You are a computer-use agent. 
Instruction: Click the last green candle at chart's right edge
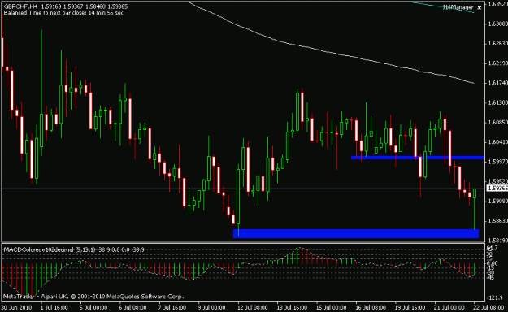pos(475,193)
